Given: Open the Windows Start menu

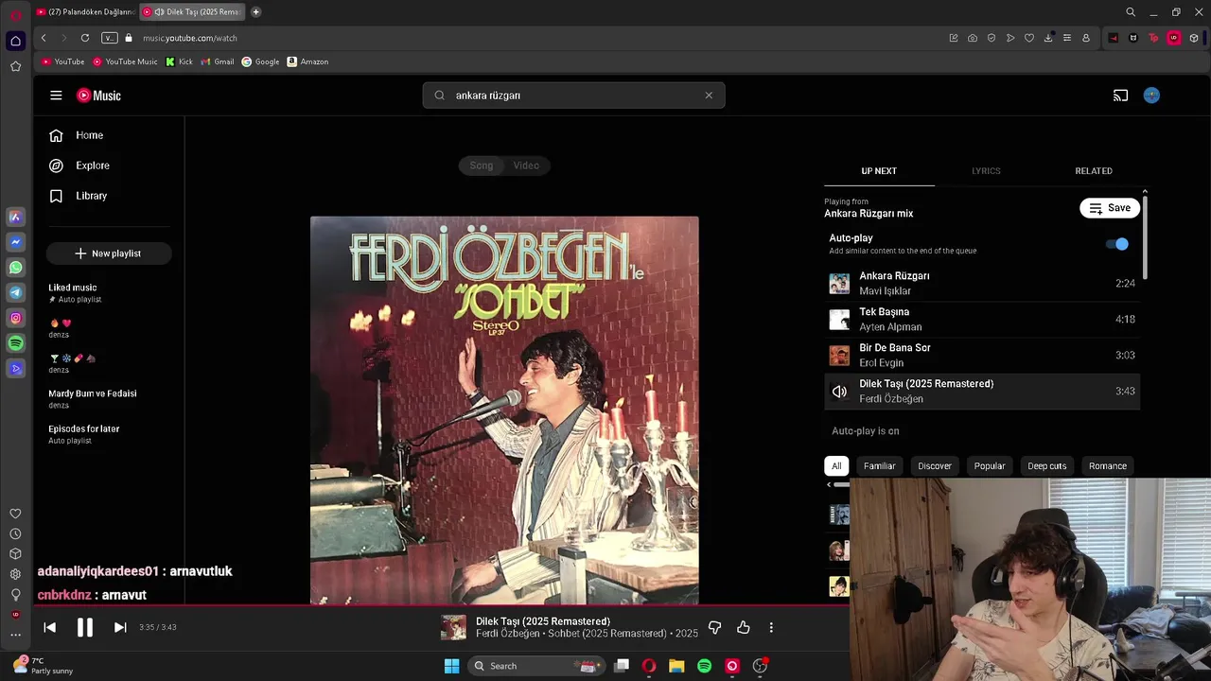Looking at the screenshot, I should click(x=452, y=666).
